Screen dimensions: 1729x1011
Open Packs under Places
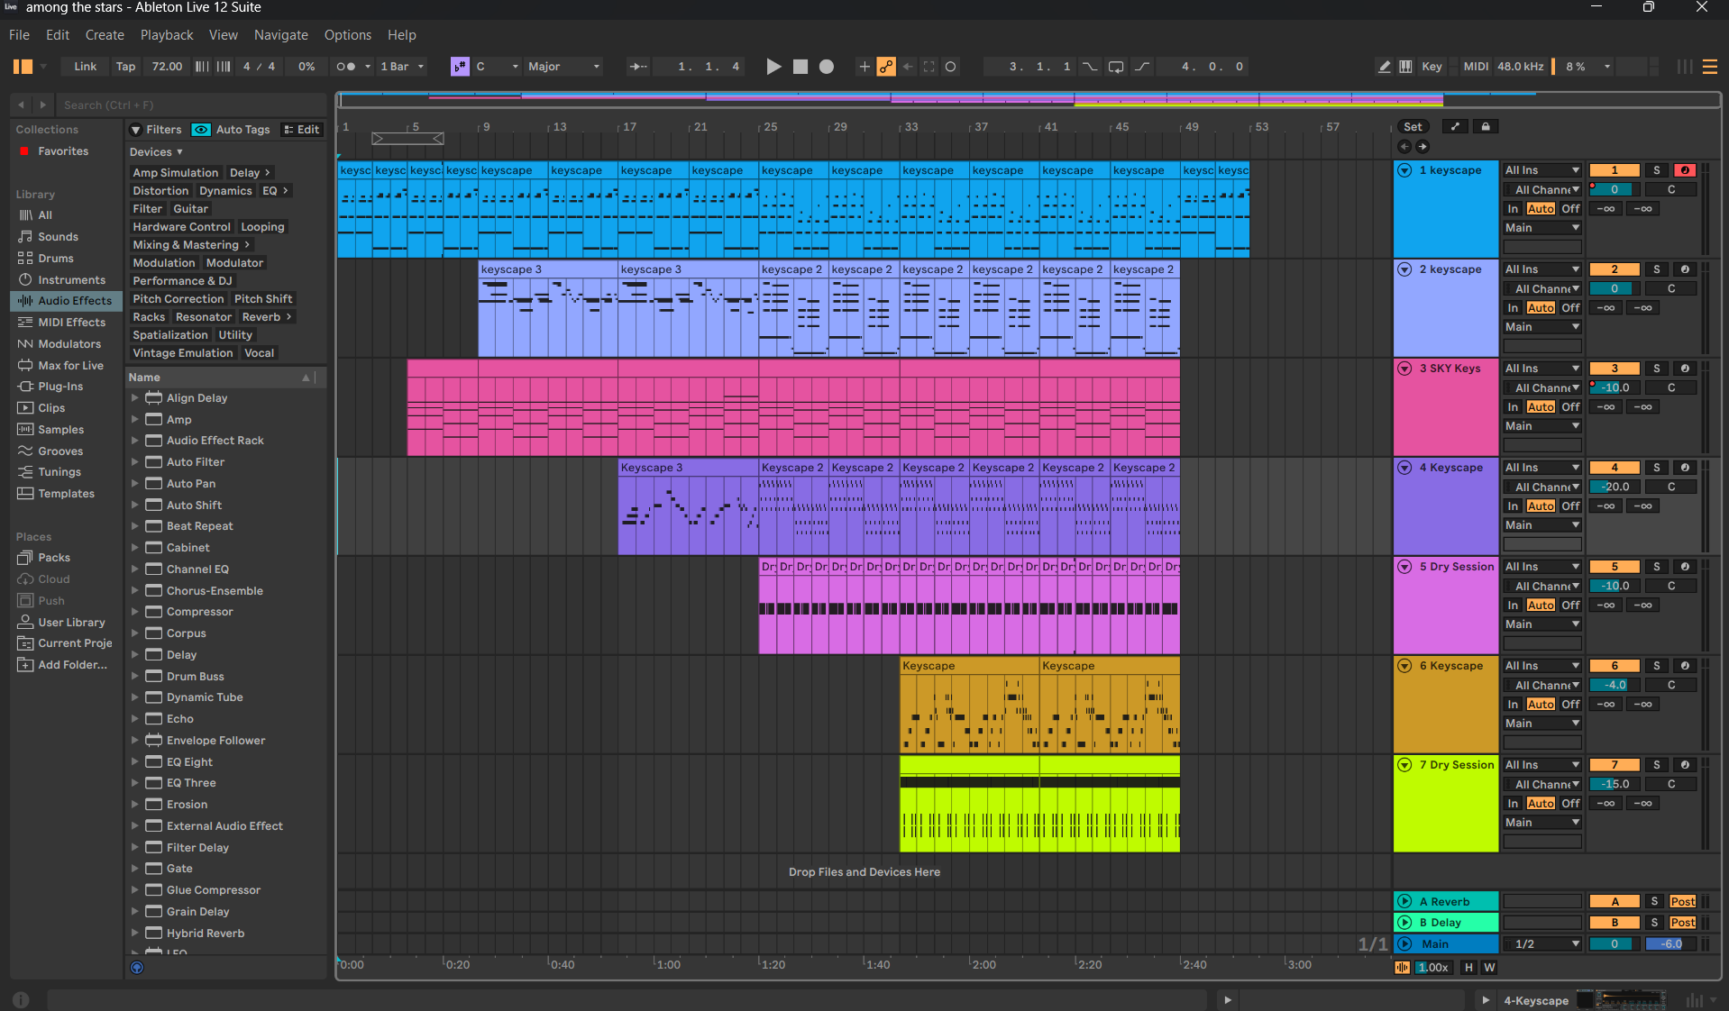tap(54, 558)
